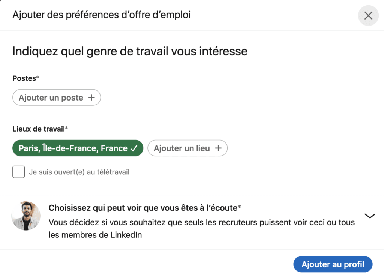
Task: Click the plus icon in Ajouter un lieu
Action: coord(218,148)
